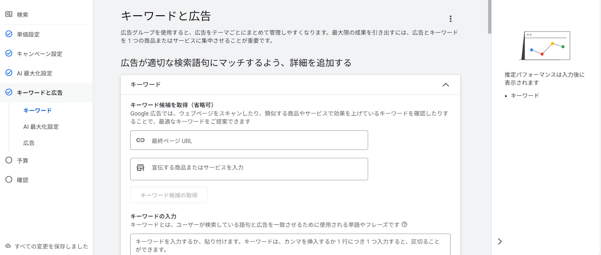Click the performance chart illustration
Screen dimensions: 601x255
547,46
